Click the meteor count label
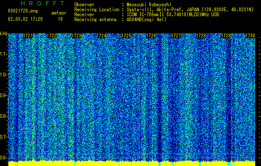 click(x=59, y=13)
